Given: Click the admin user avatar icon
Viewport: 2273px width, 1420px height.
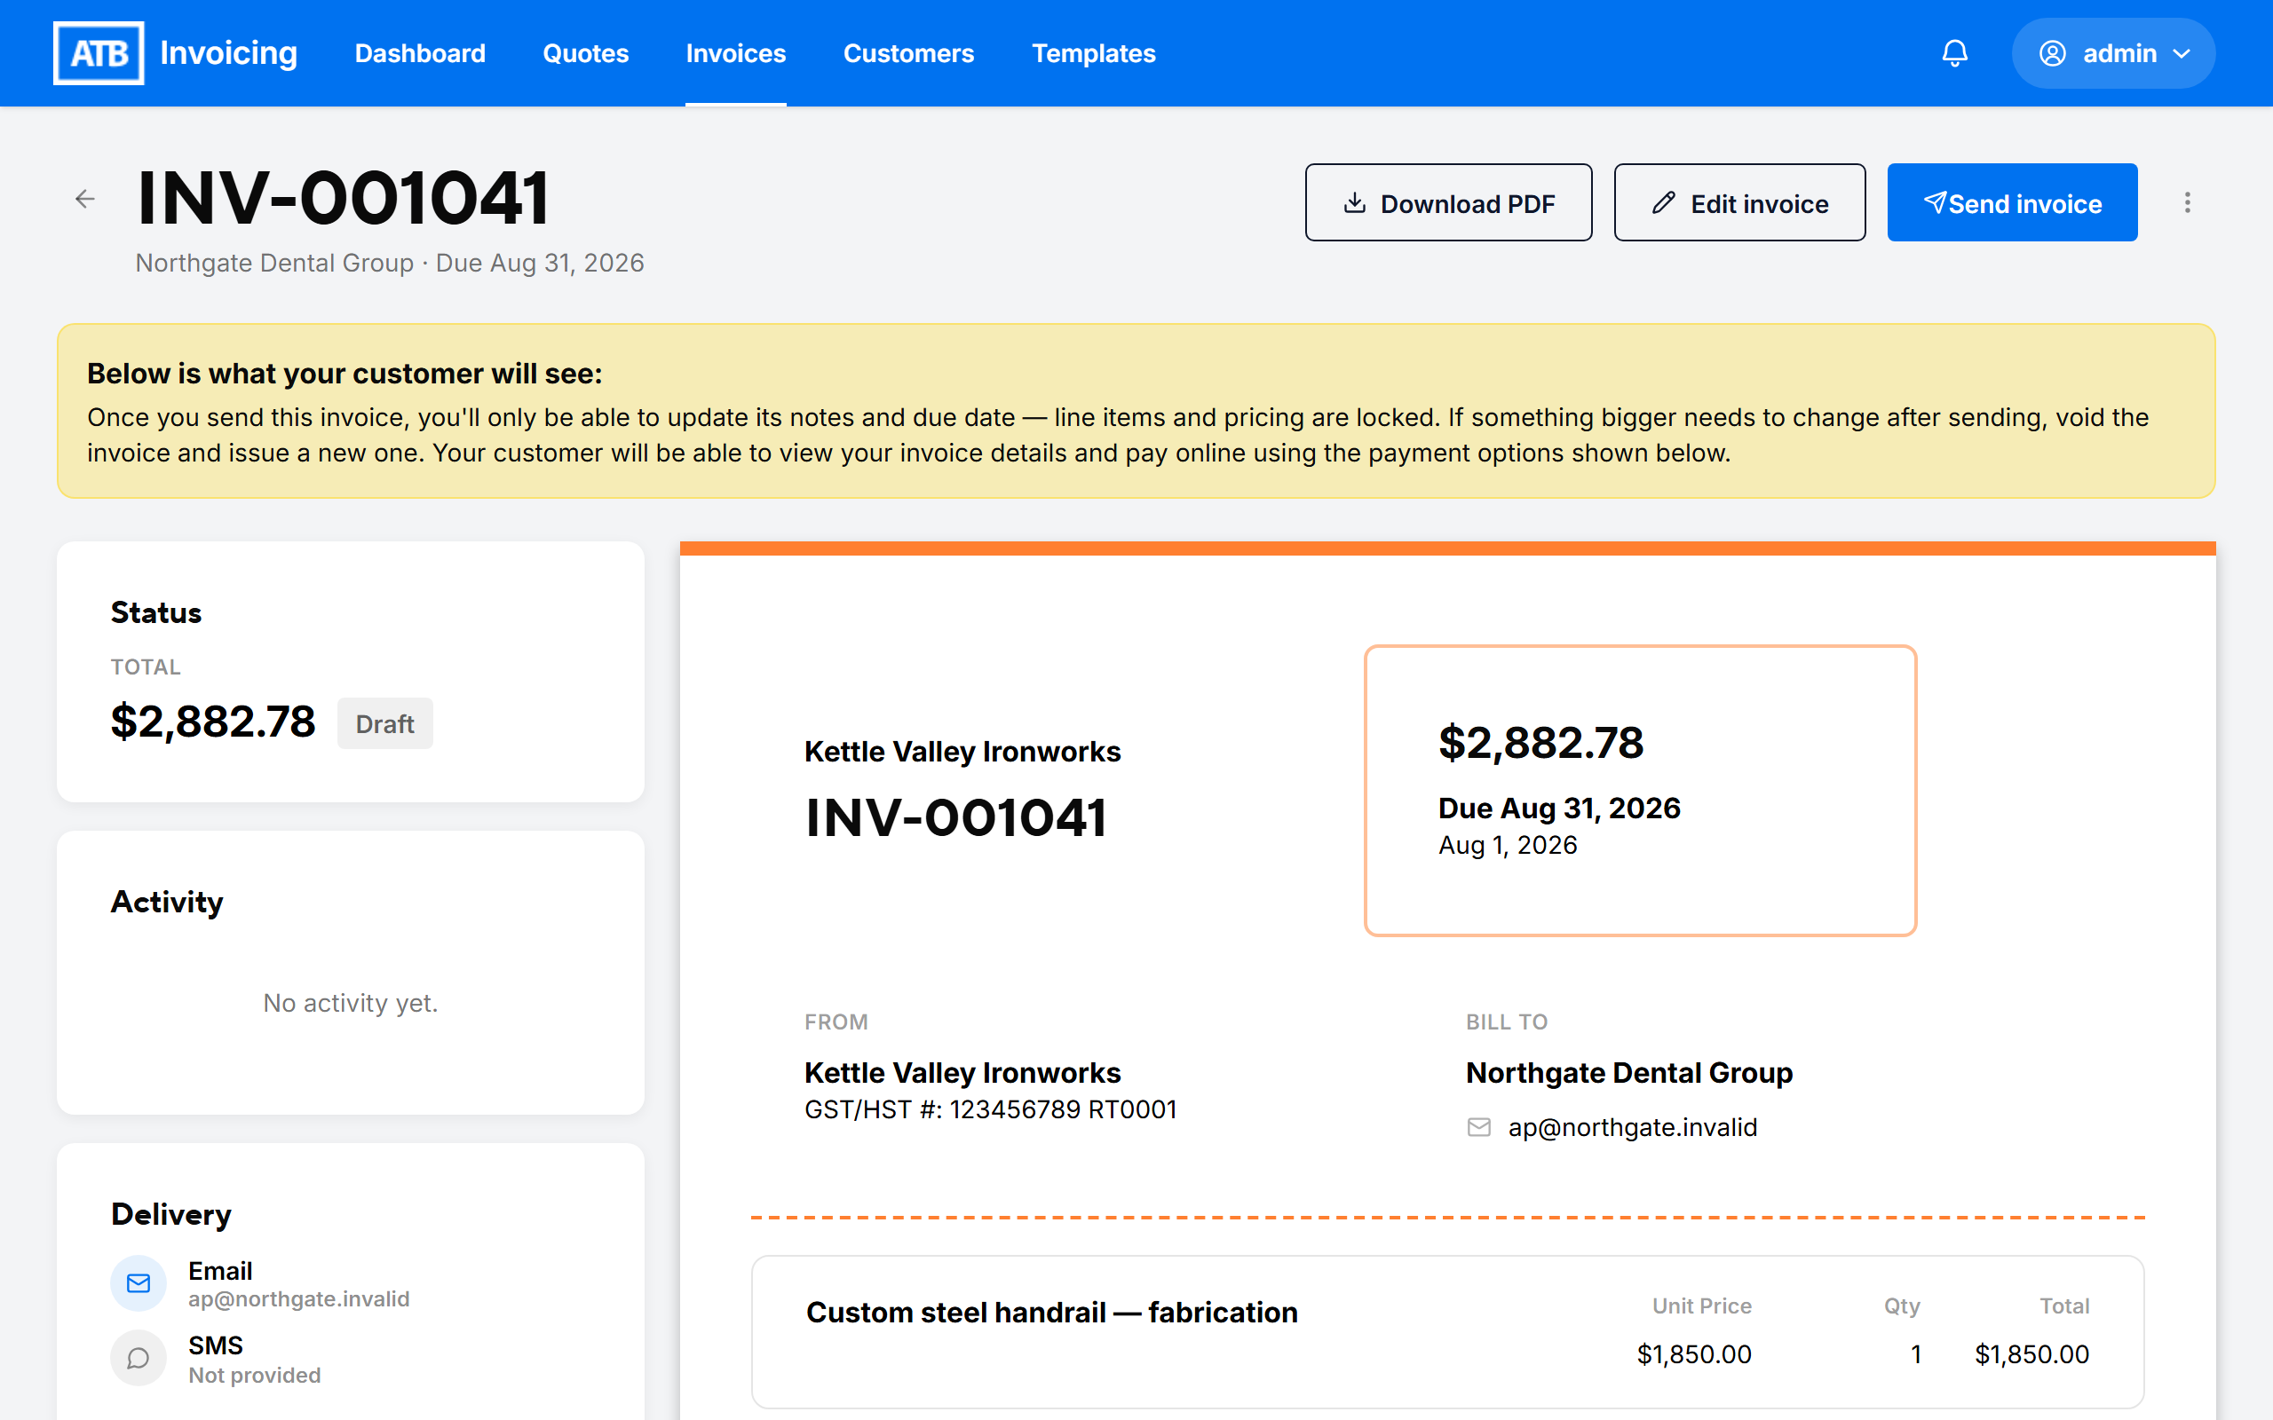Looking at the screenshot, I should pos(2052,53).
